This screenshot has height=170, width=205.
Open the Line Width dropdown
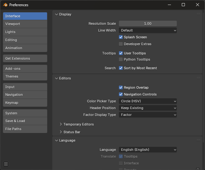pyautogui.click(x=148, y=30)
